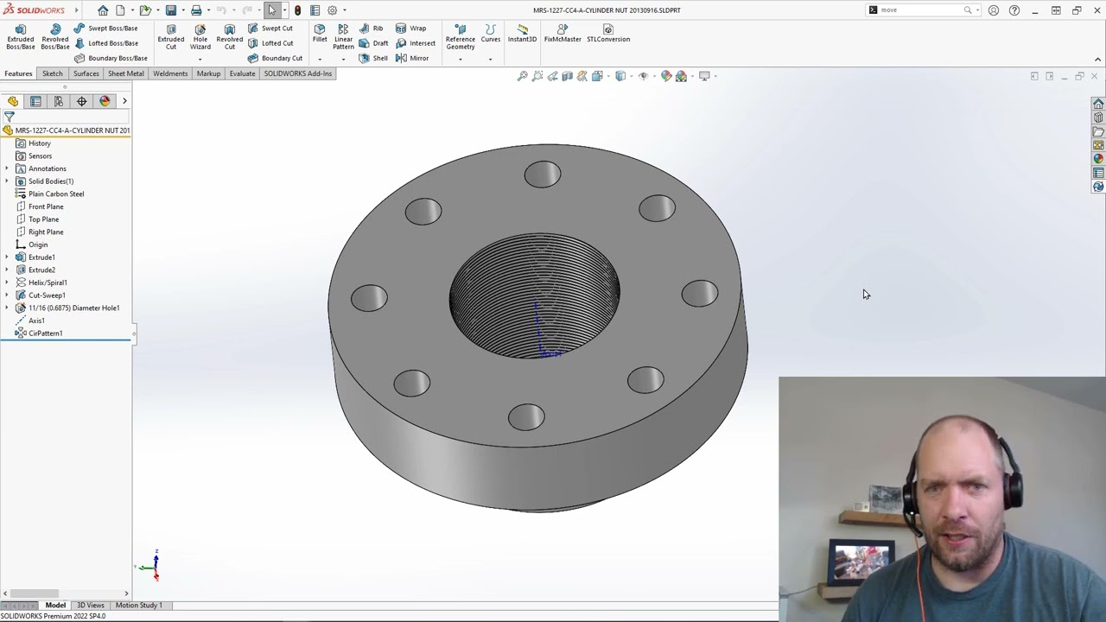Toggle Instant3D mode

(x=522, y=34)
